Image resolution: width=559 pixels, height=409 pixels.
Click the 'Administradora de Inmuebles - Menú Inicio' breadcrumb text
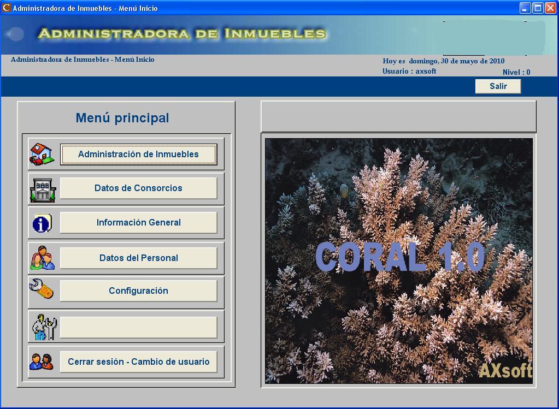coord(83,60)
